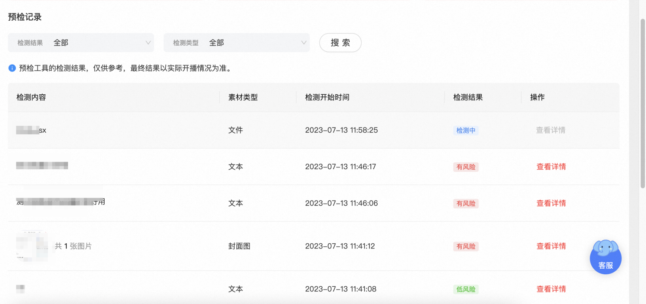Click the 检测结果 column header
Image resolution: width=646 pixels, height=304 pixels.
click(x=468, y=97)
